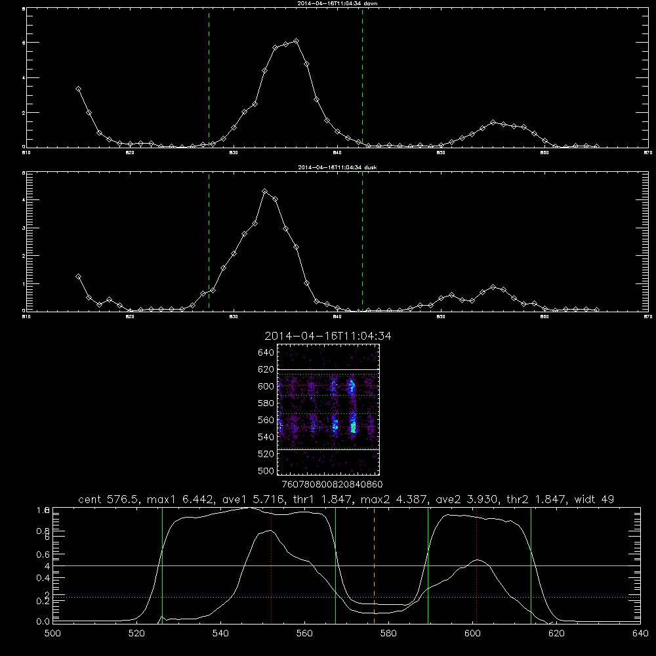Click the first diamond data point of dawn curve
This screenshot has height=656, width=656.
[78, 89]
